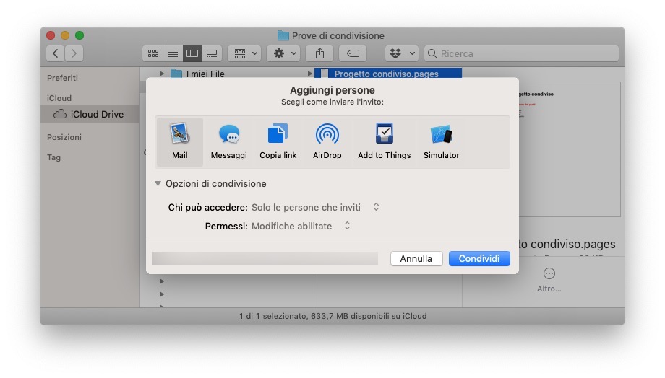
Task: Select the Simulator sharing option
Action: coord(441,142)
